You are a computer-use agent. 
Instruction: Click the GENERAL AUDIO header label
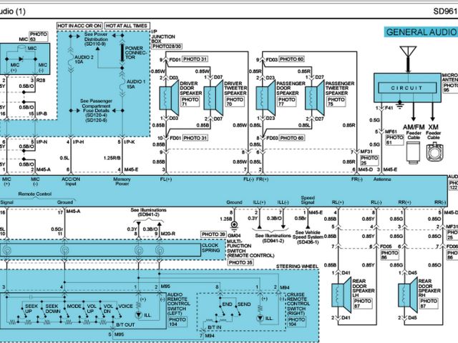point(420,32)
